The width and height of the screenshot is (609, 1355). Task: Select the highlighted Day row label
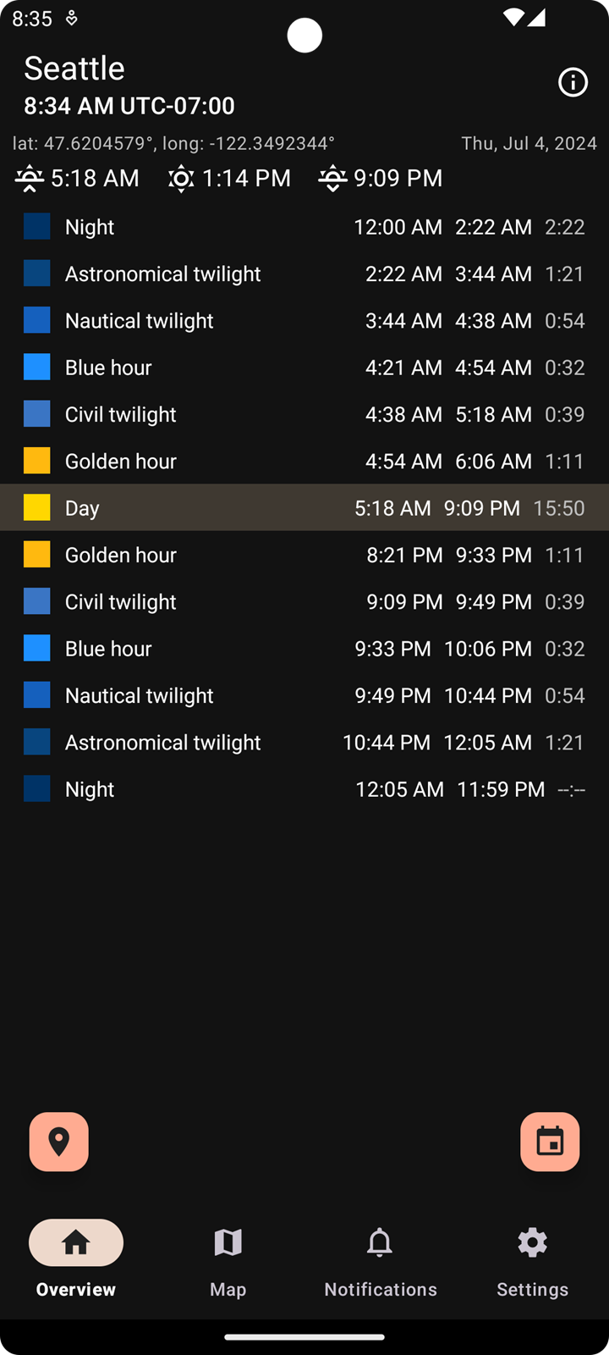(82, 508)
